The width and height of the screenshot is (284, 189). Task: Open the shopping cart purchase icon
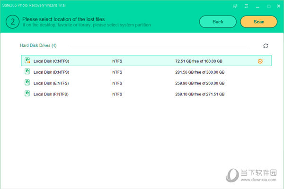pyautogui.click(x=235, y=6)
